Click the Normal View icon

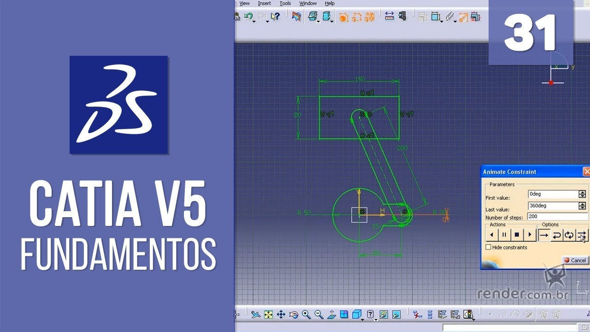coord(331,314)
